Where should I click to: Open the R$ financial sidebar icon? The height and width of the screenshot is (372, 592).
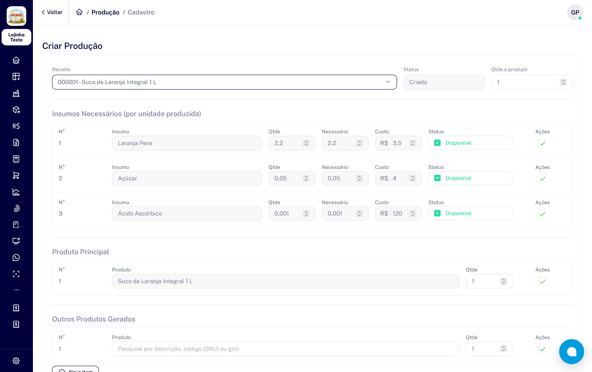click(x=16, y=126)
